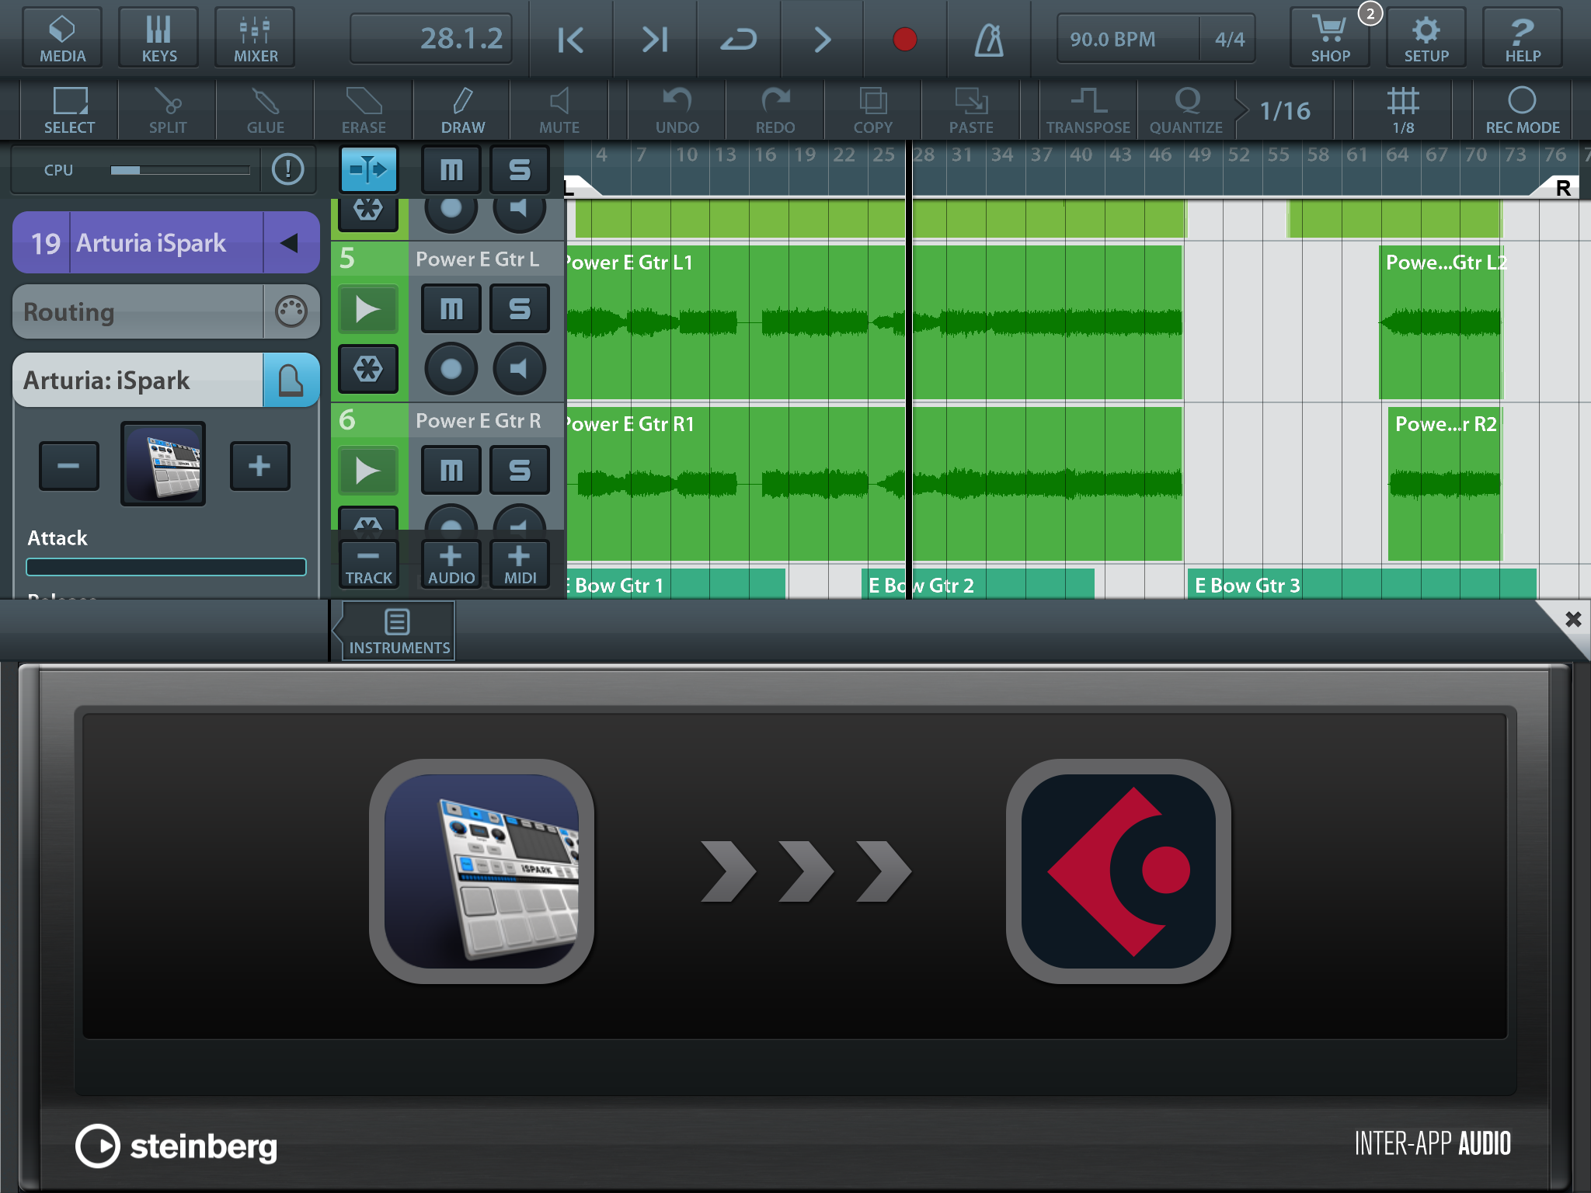Viewport: 1591px width, 1193px height.
Task: Choose the ERASE tool
Action: 364,110
